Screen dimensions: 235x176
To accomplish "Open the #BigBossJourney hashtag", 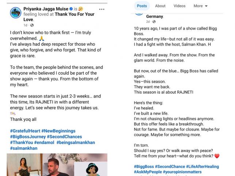I will coord(26,136).
